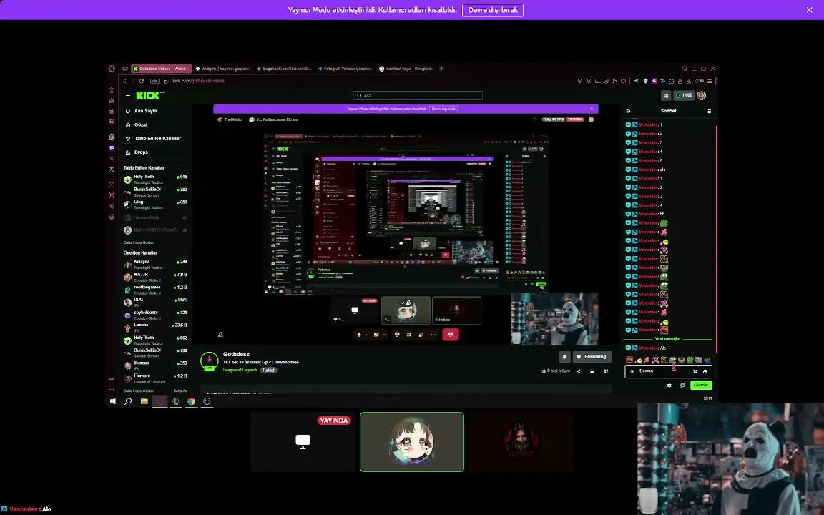The height and width of the screenshot is (515, 824).
Task: Open the spyhiddenrr channel entry
Action: tap(155, 315)
